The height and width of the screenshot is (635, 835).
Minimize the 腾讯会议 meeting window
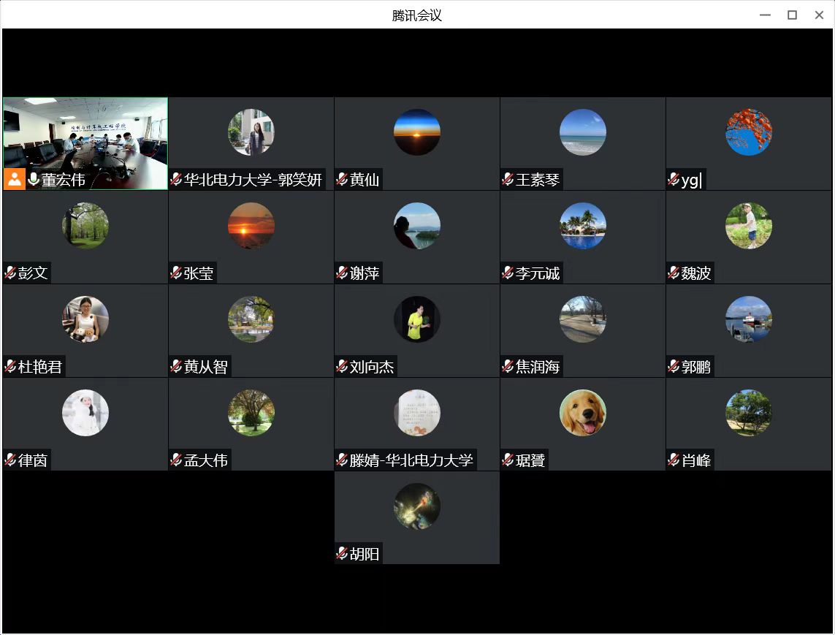pyautogui.click(x=765, y=15)
